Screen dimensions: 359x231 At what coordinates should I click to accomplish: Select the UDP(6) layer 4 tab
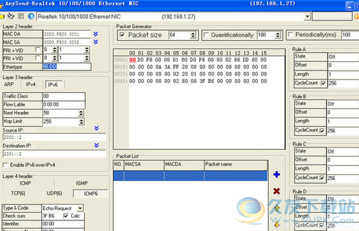(x=54, y=193)
